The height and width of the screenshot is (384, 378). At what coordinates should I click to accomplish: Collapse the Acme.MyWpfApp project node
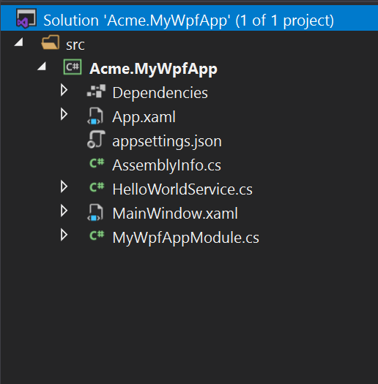[x=42, y=66]
